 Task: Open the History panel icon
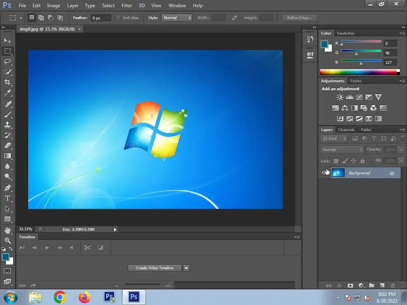tap(310, 39)
